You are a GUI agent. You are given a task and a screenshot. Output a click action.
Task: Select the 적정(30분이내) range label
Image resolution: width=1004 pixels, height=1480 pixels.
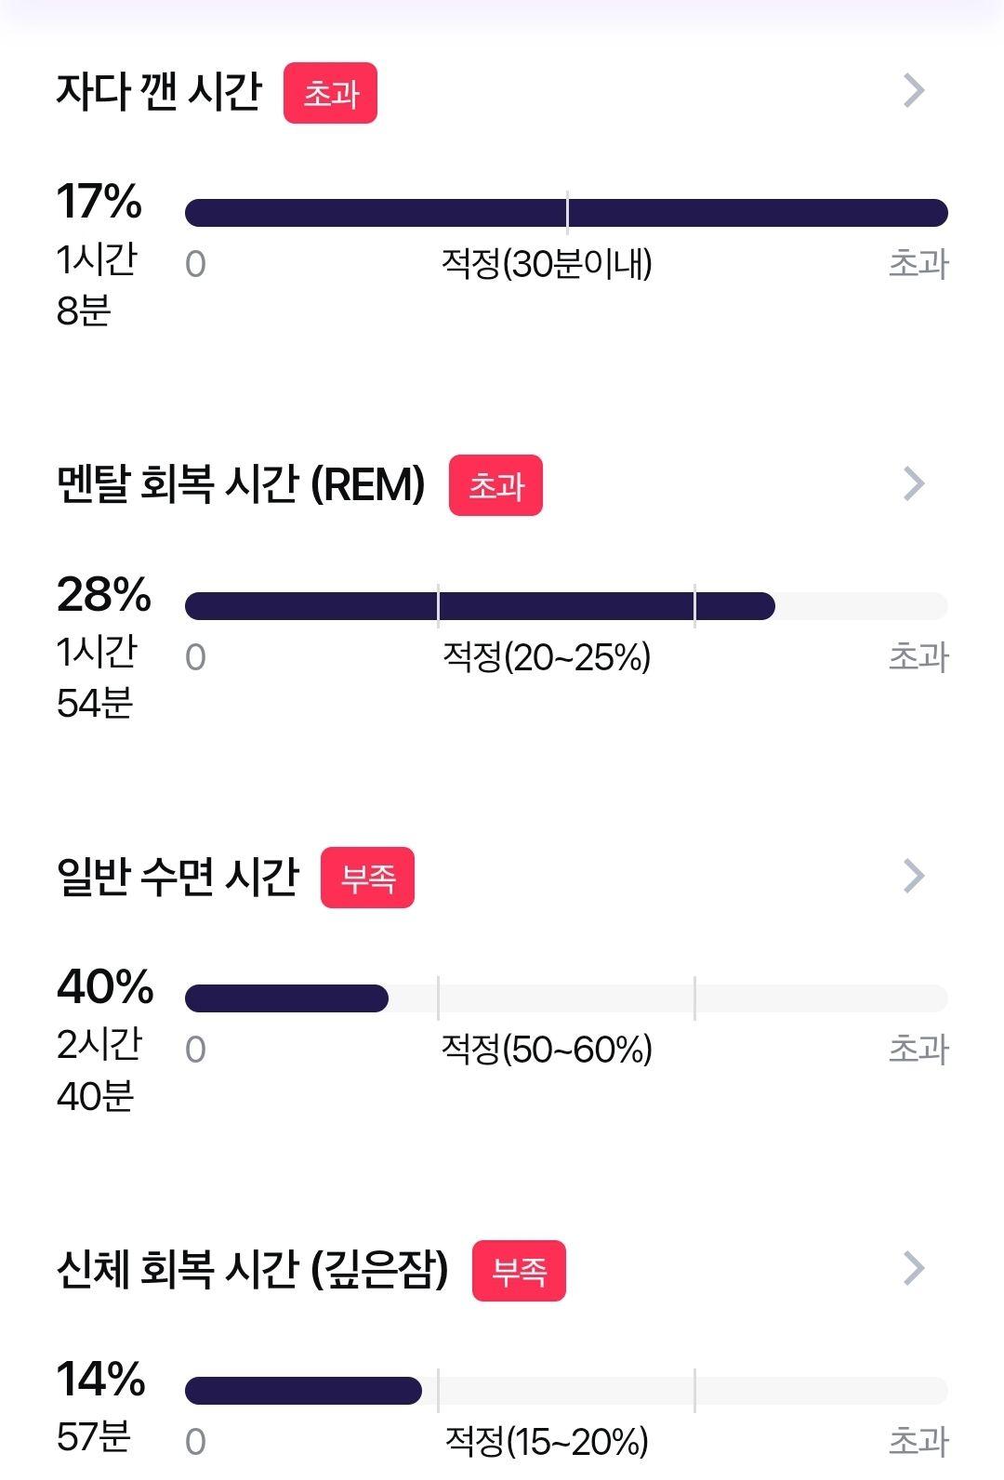[x=547, y=264]
